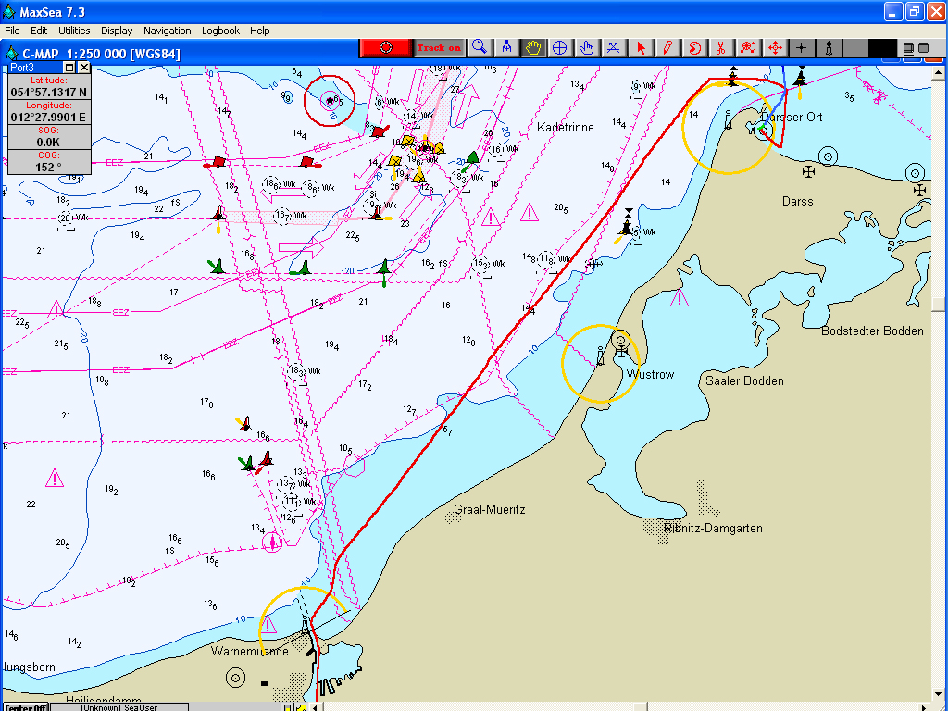The height and width of the screenshot is (711, 948).
Task: Click the SOG speed readout
Action: pos(48,137)
